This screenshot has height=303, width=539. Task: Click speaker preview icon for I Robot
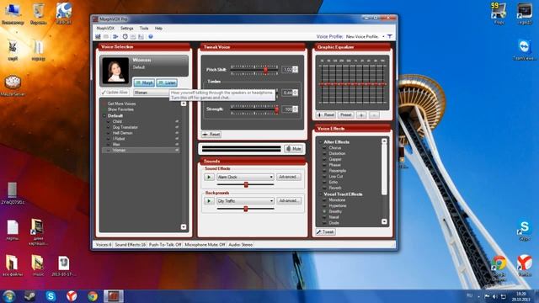click(x=177, y=139)
